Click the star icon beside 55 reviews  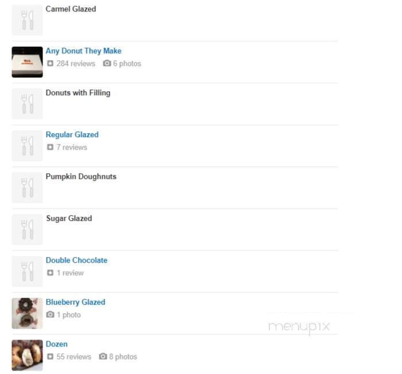pyautogui.click(x=50, y=356)
